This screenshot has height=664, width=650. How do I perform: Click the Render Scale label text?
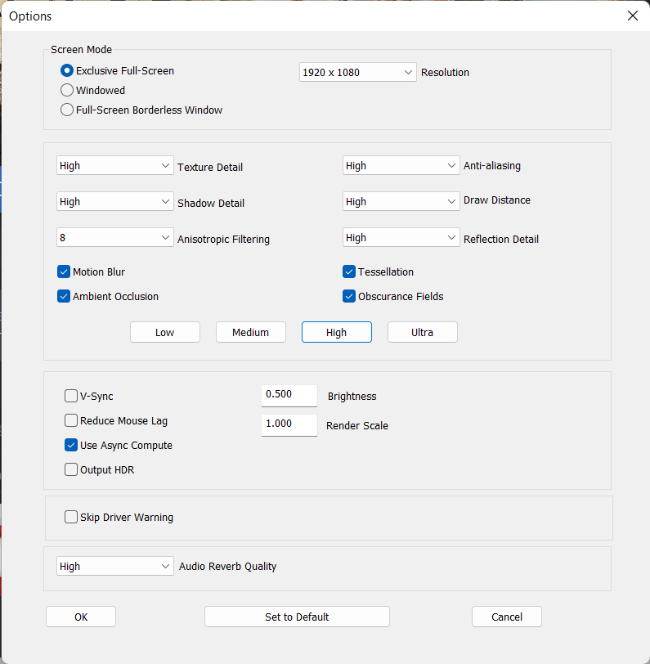coord(357,425)
